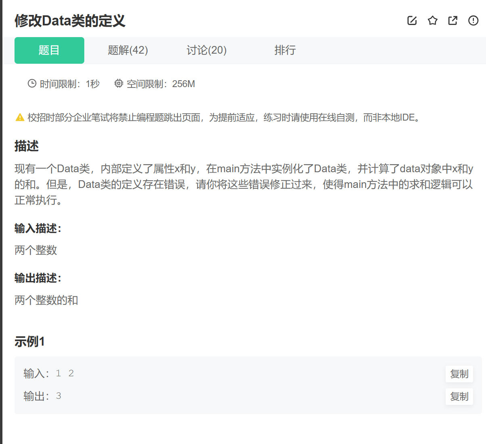Click the report issue exclamation icon
Image resolution: width=486 pixels, height=444 pixels.
pos(473,21)
